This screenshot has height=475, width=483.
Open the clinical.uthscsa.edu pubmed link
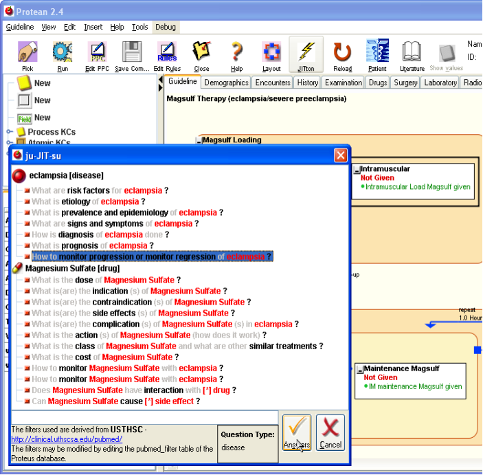coord(67,439)
